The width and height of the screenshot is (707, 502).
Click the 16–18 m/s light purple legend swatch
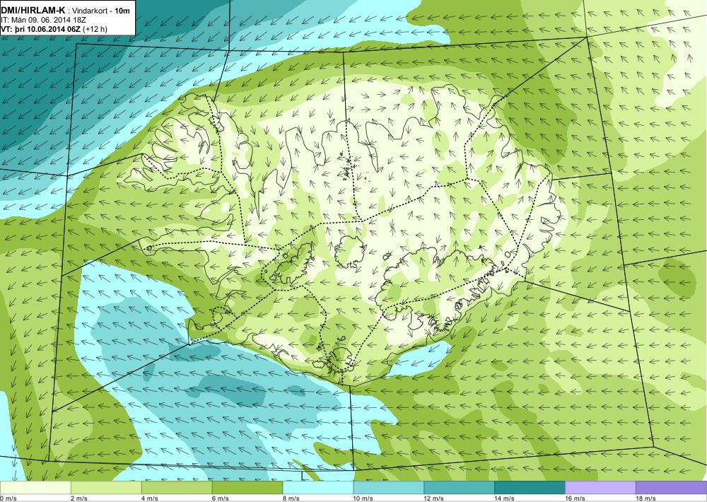point(600,488)
